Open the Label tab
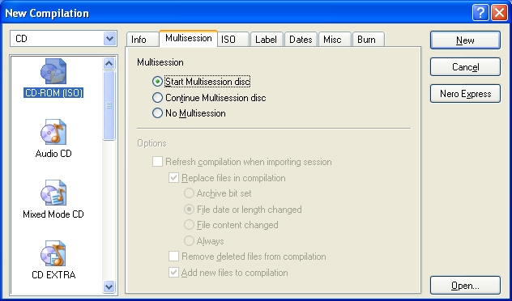Viewport: 512px width, 301px height. point(267,40)
